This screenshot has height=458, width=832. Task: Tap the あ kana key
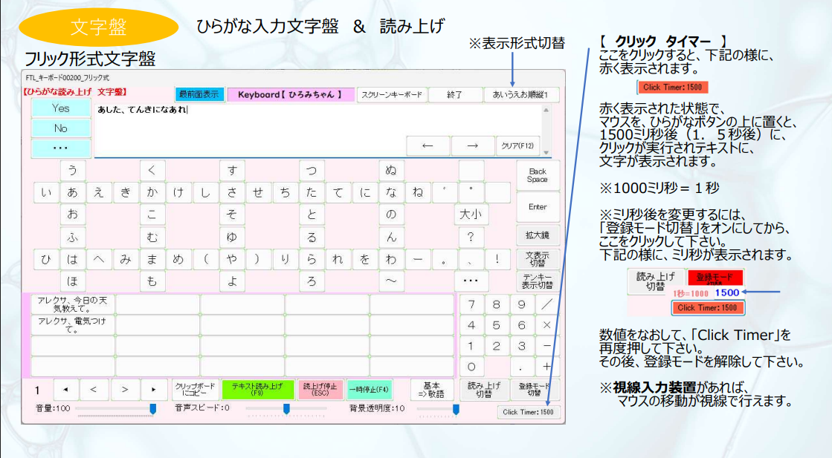point(73,193)
